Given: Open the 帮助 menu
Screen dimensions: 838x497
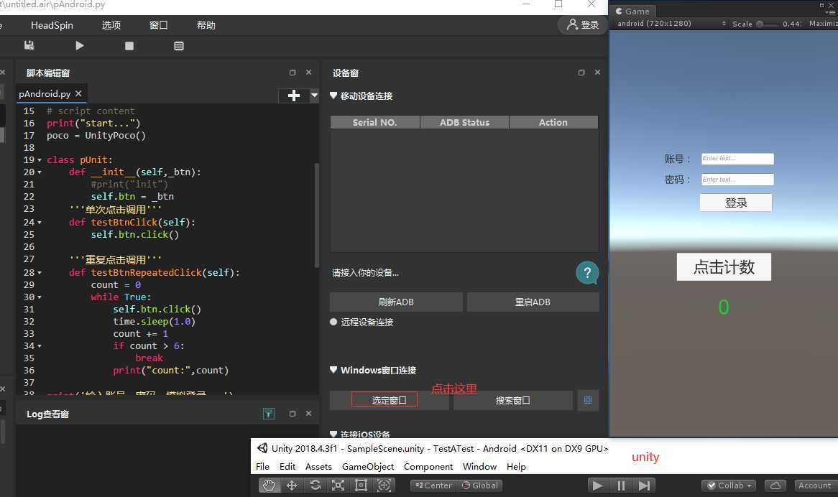Looking at the screenshot, I should point(206,25).
